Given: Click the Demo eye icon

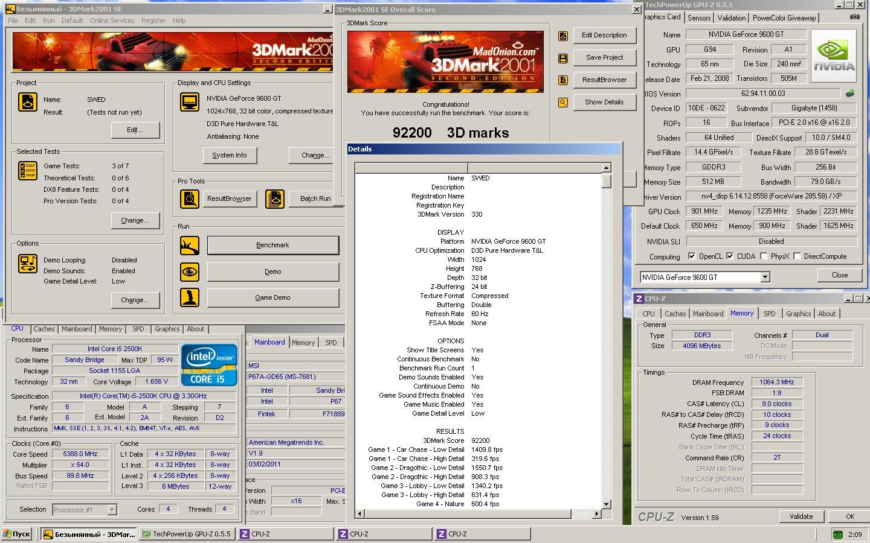Looking at the screenshot, I should tap(190, 271).
